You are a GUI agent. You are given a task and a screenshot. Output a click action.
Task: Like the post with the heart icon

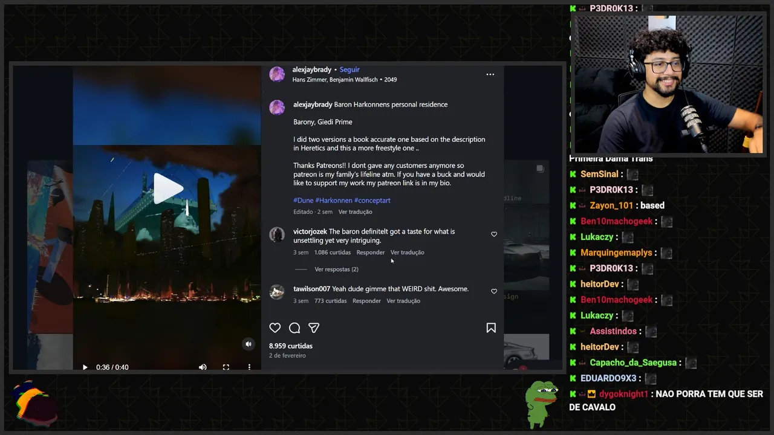pos(275,327)
